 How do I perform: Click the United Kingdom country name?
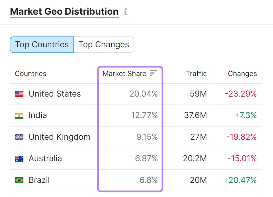click(59, 137)
